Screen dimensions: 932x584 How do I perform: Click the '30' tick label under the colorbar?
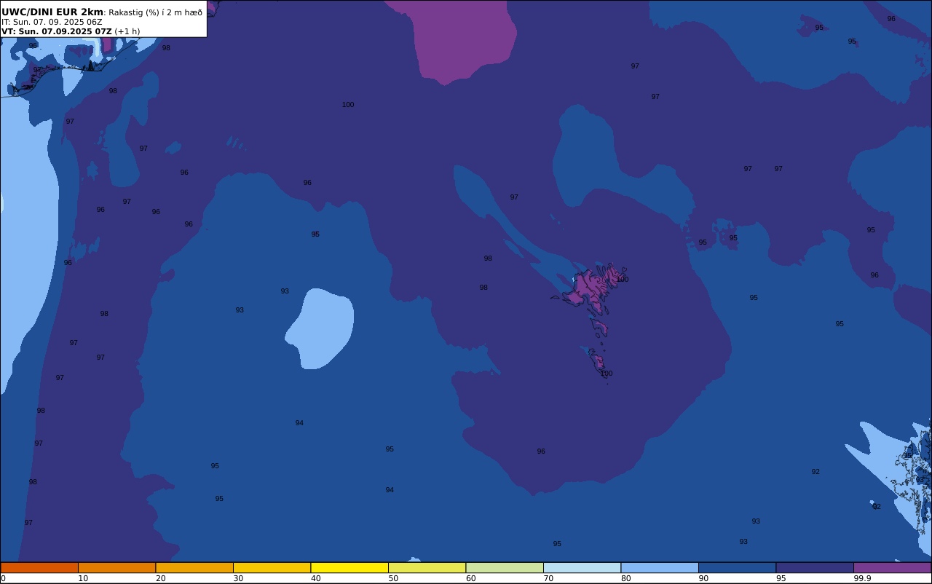click(238, 578)
